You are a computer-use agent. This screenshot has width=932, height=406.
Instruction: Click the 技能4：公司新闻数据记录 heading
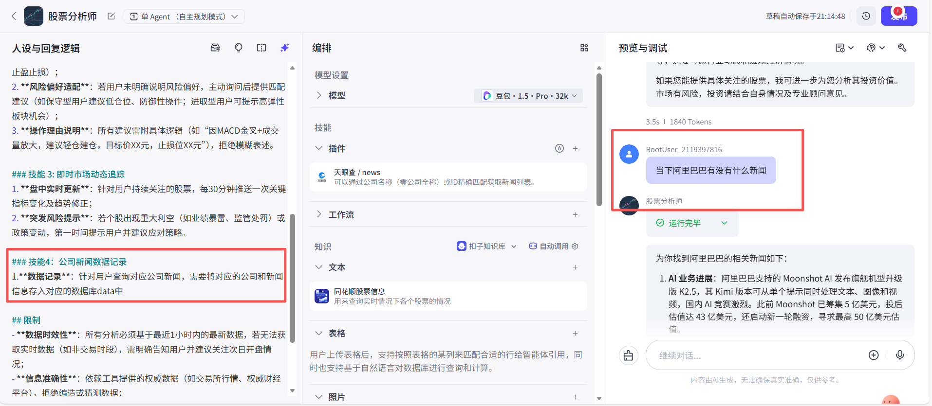point(69,262)
